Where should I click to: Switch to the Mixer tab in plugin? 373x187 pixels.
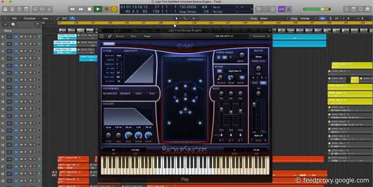coord(134,36)
